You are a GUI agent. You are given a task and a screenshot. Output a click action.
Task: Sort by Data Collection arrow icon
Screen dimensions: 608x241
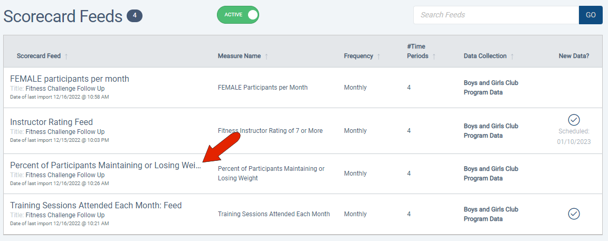512,56
